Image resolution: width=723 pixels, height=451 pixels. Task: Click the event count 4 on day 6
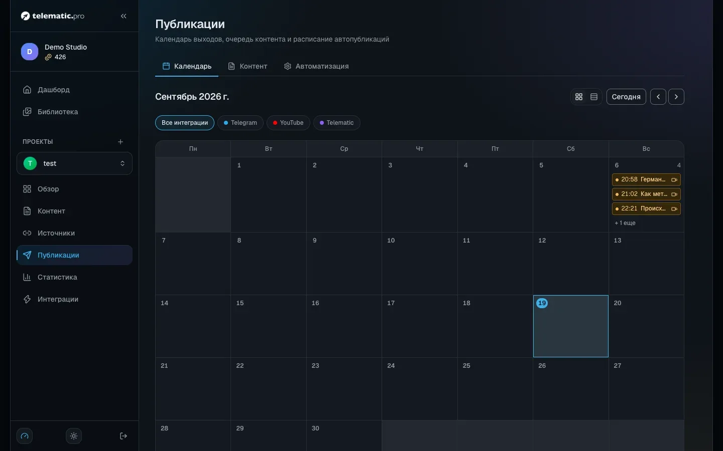point(679,165)
